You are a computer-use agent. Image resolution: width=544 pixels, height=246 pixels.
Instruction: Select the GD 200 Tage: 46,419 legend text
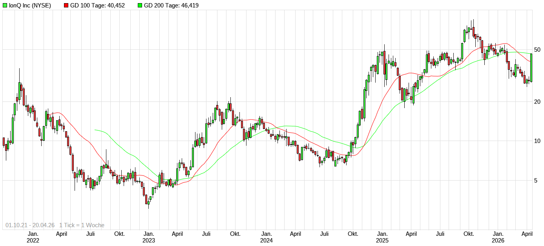(171, 5)
